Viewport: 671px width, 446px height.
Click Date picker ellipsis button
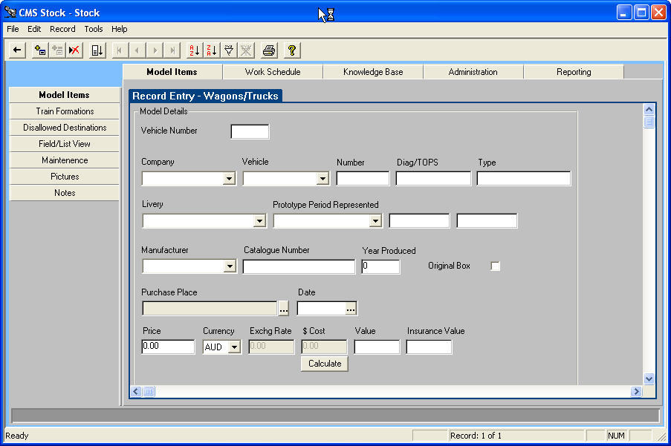pyautogui.click(x=351, y=309)
